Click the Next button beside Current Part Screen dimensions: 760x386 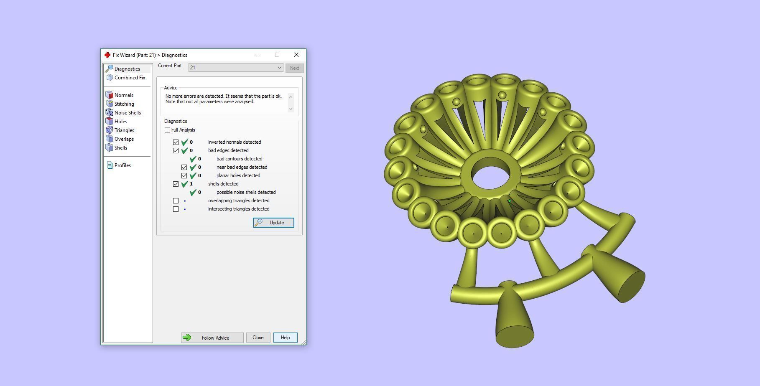coord(294,68)
